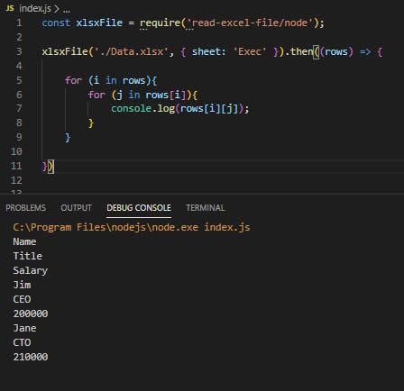Click 'CEO' in debug console output
This screenshot has height=391, width=404.
[x=22, y=299]
